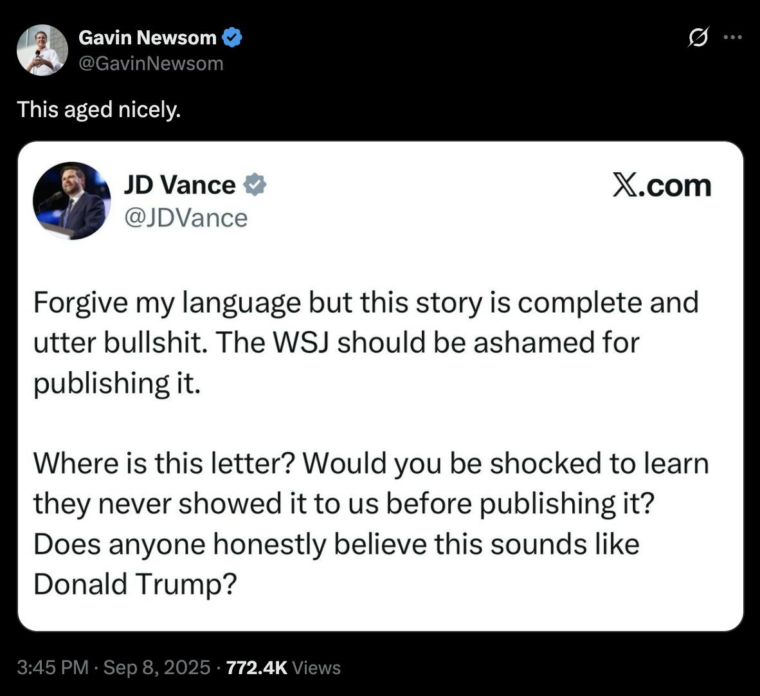760x696 pixels.
Task: View the 772.4K Views count
Action: (x=284, y=668)
